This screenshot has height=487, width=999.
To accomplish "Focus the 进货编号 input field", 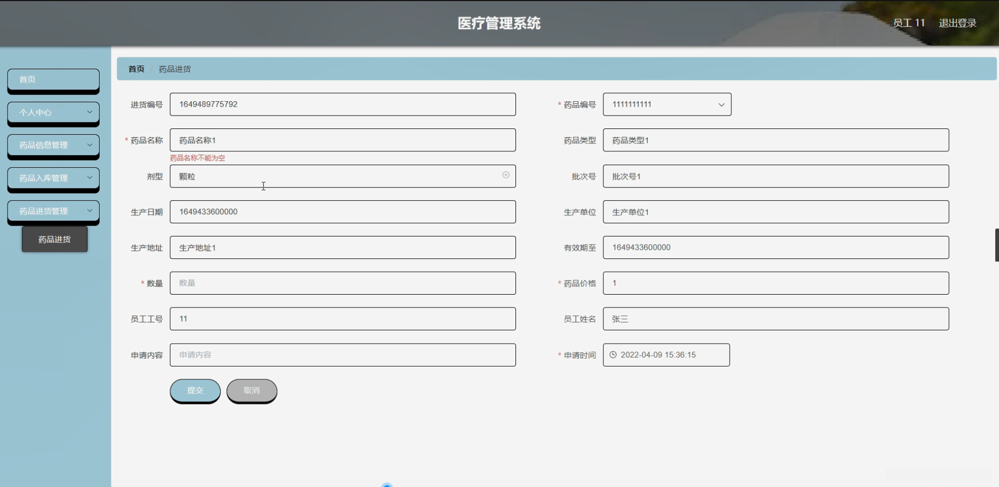I will pos(343,104).
